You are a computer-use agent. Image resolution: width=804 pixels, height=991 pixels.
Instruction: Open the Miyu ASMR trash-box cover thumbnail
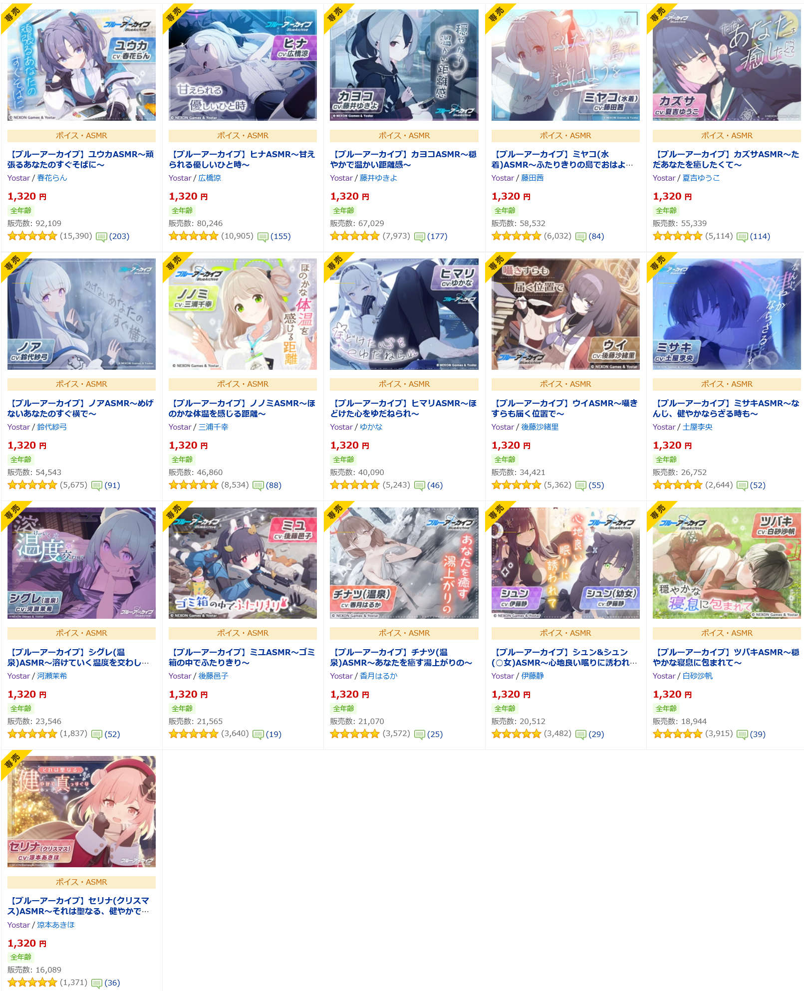pyautogui.click(x=243, y=563)
